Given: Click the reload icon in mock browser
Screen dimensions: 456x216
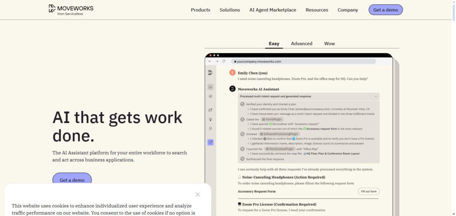Looking at the screenshot, I should pos(224,61).
